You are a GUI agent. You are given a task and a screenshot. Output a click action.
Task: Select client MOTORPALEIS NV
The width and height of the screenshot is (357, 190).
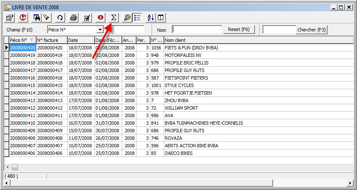click(x=183, y=55)
